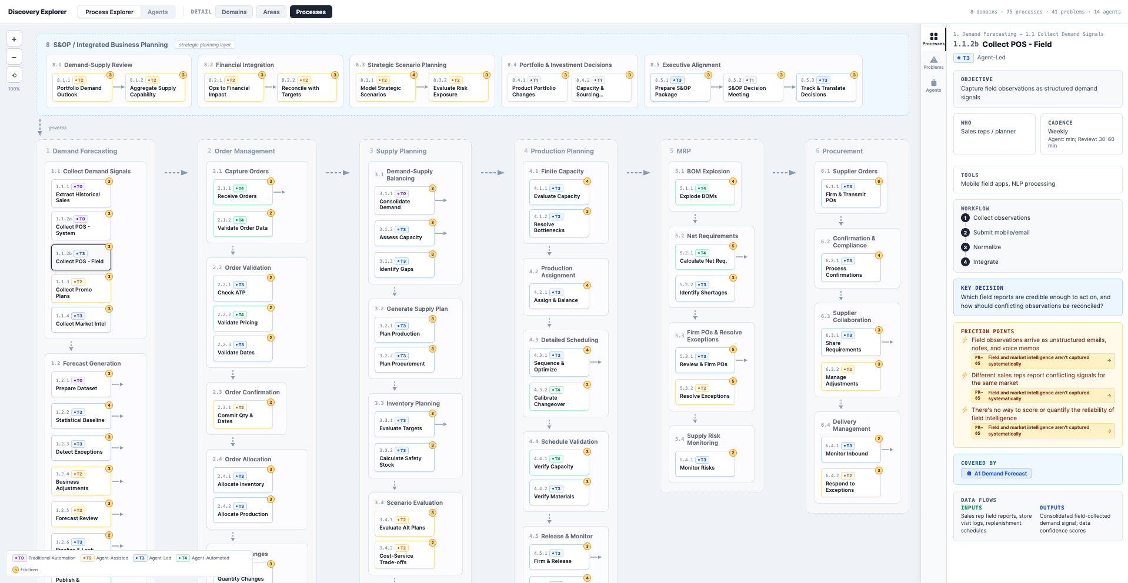Open the A1 Demand Forecast agent chip
The image size is (1128, 583).
[996, 474]
